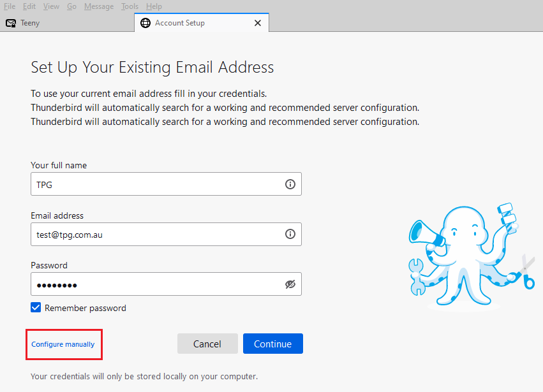This screenshot has width=543, height=392.
Task: Click the Teeny mailbox icon
Action: (x=11, y=22)
